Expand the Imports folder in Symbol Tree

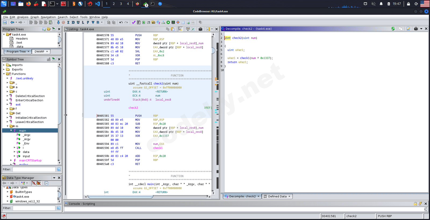tap(4, 65)
